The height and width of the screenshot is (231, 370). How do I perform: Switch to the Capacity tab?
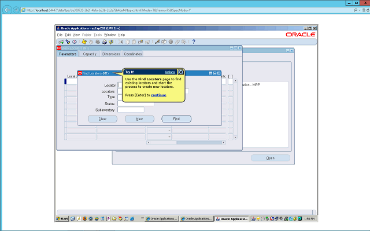90,54
